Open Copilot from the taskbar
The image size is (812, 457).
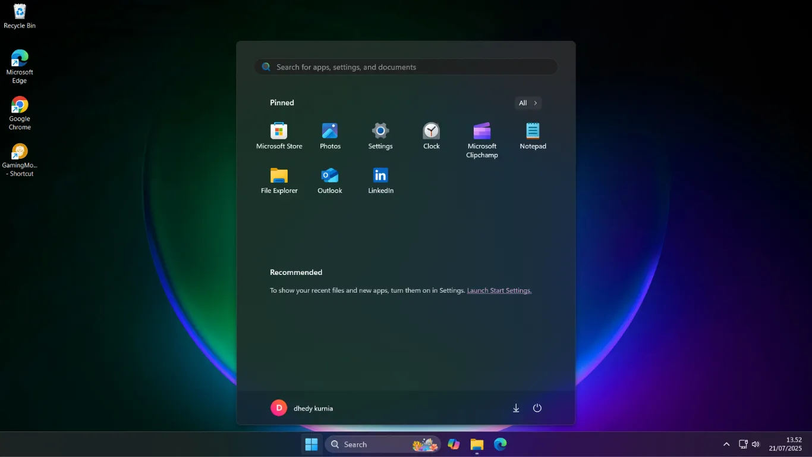coord(454,444)
